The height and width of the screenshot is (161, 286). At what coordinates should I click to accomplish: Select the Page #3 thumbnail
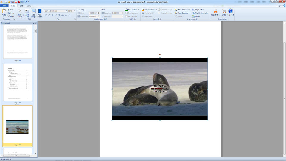tap(17, 82)
